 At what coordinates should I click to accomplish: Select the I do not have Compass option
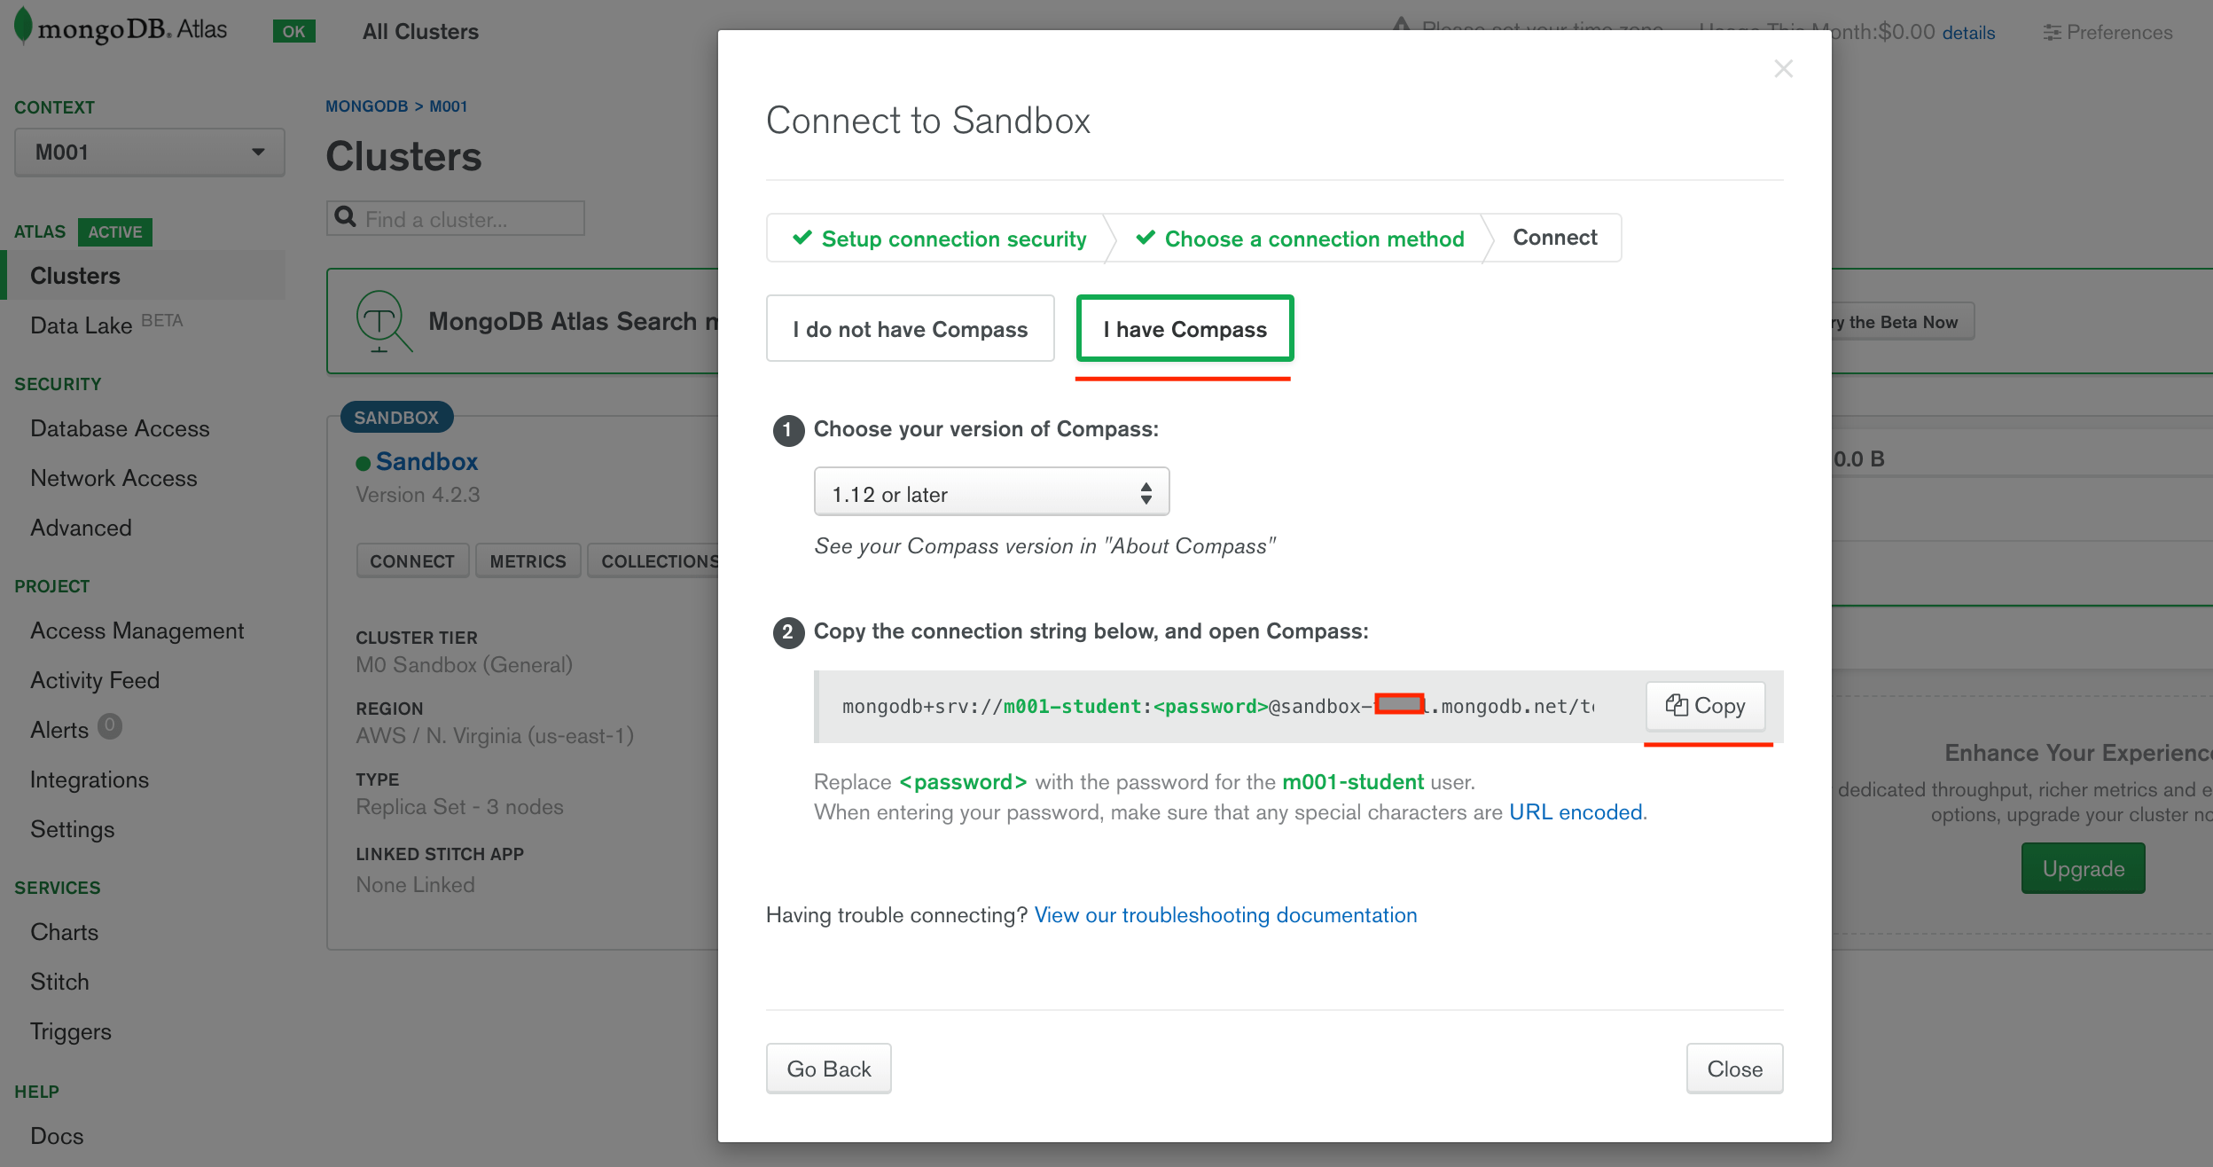tap(910, 329)
